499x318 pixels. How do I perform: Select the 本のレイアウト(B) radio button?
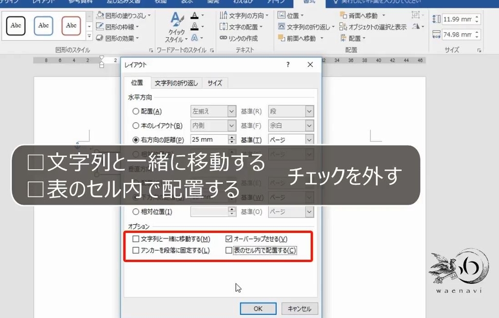135,125
